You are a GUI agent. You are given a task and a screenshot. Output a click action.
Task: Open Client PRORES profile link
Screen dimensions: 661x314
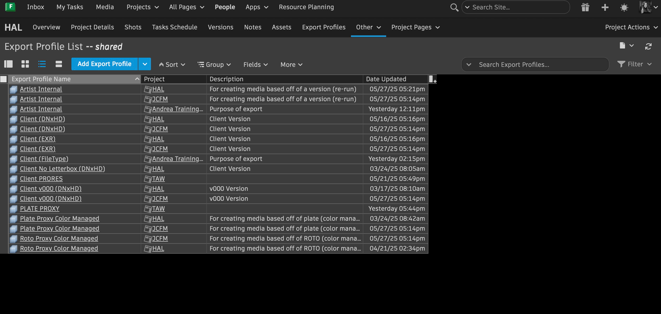pos(41,179)
